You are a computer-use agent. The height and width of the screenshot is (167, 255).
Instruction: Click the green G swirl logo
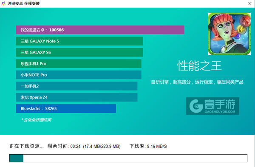pyautogui.click(x=196, y=106)
